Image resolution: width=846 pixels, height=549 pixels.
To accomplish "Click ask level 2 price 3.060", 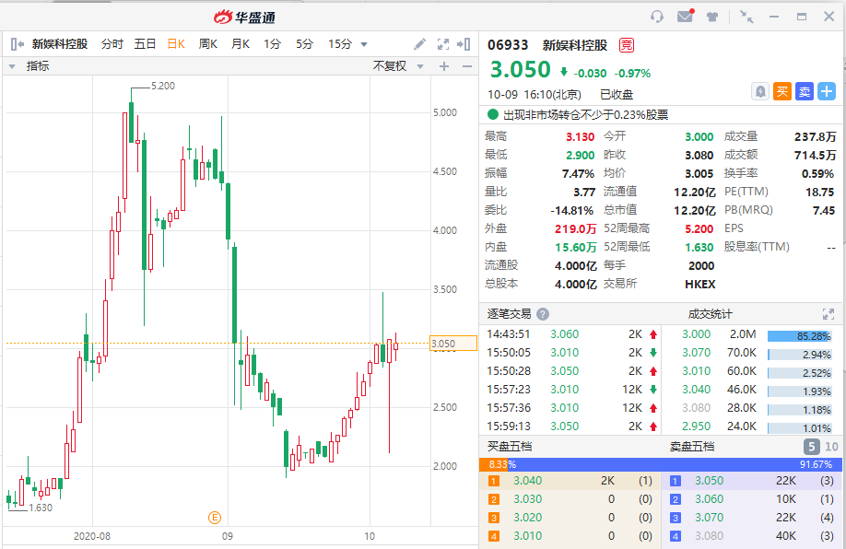I will tap(709, 499).
